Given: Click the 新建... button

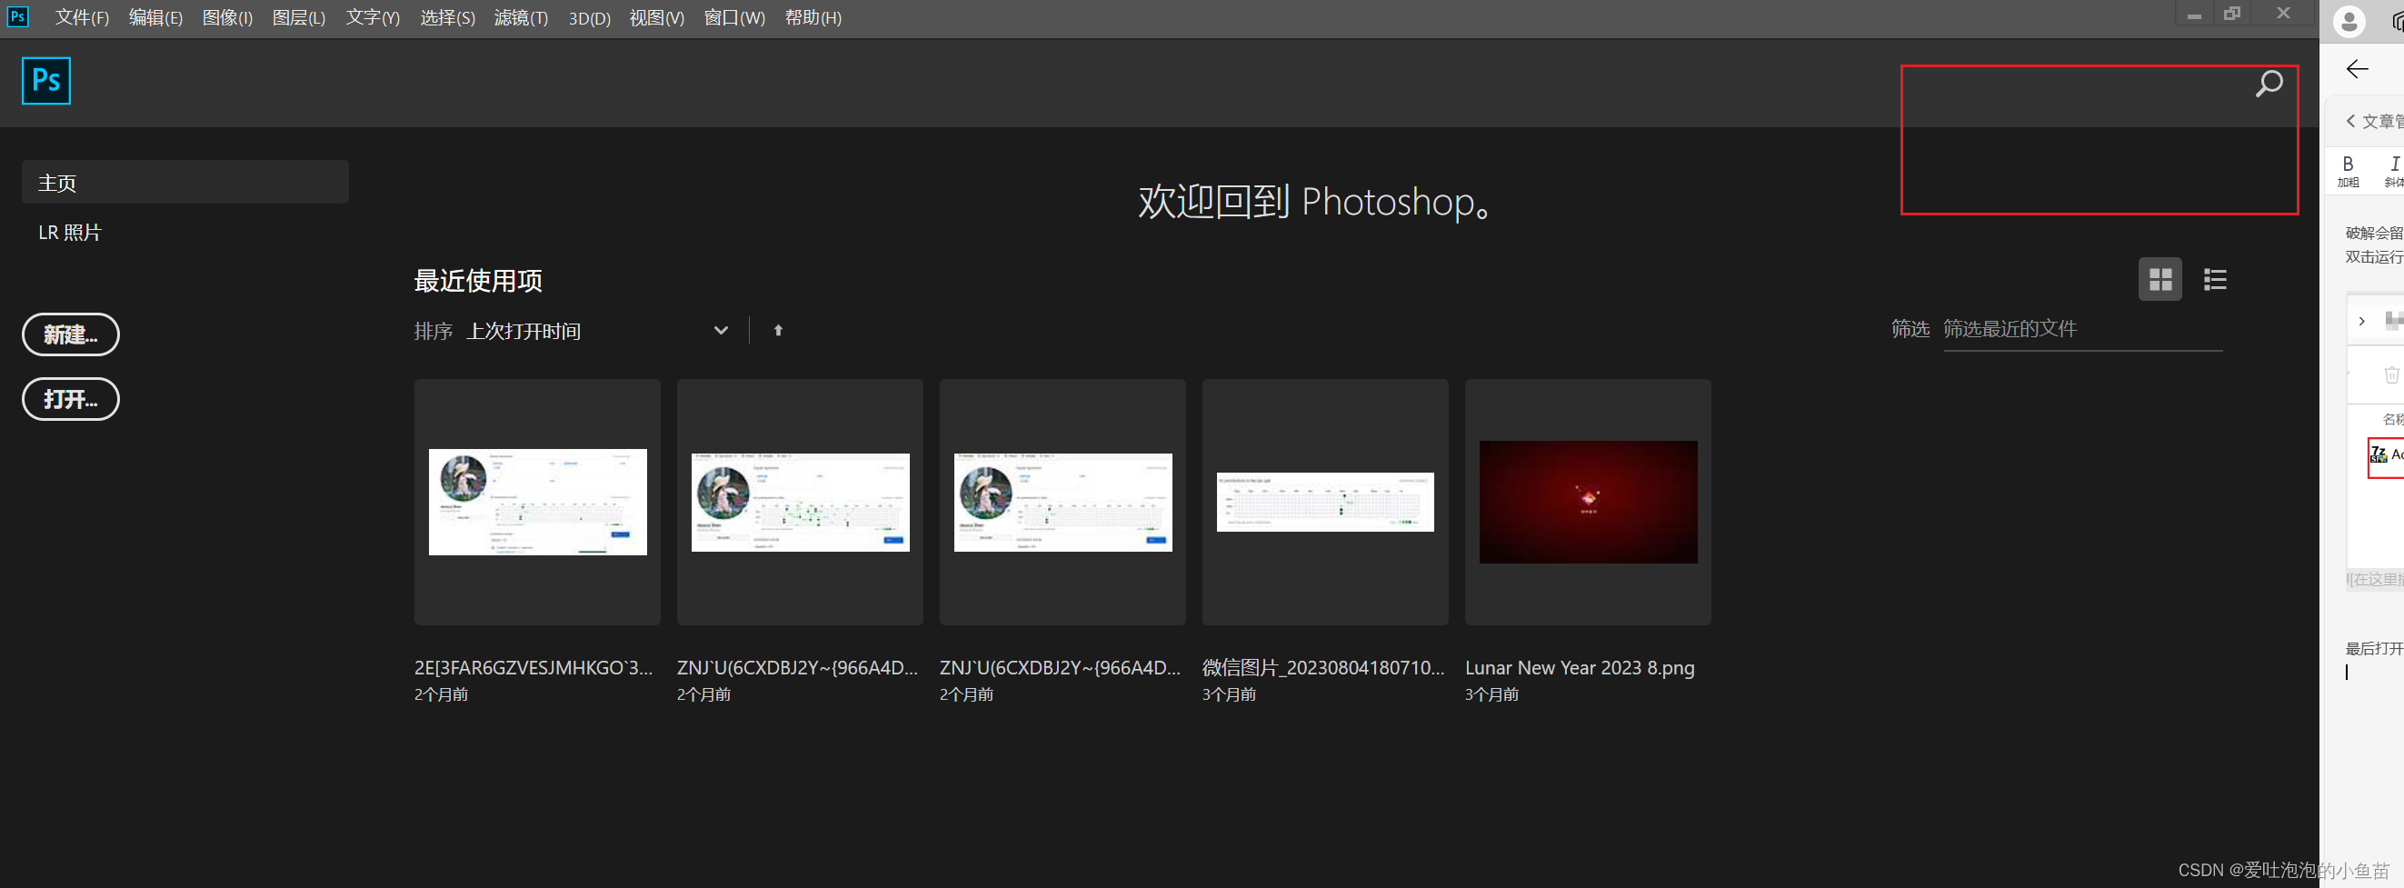Looking at the screenshot, I should pyautogui.click(x=71, y=334).
